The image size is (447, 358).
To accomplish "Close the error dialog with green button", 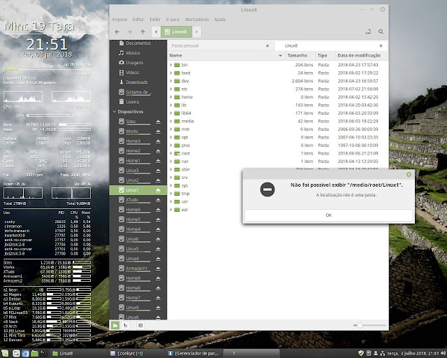I will tap(409, 174).
